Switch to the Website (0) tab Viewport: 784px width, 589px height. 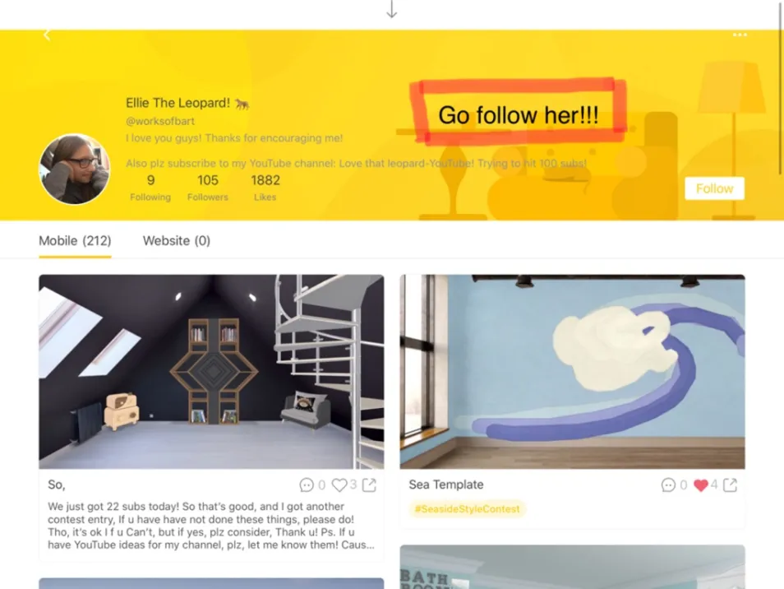pos(177,241)
